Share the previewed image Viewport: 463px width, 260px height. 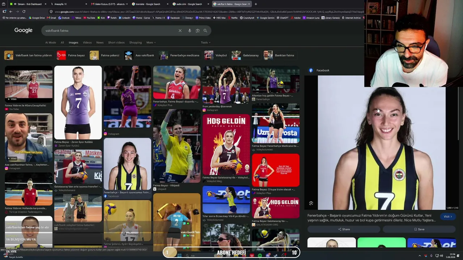point(344,229)
